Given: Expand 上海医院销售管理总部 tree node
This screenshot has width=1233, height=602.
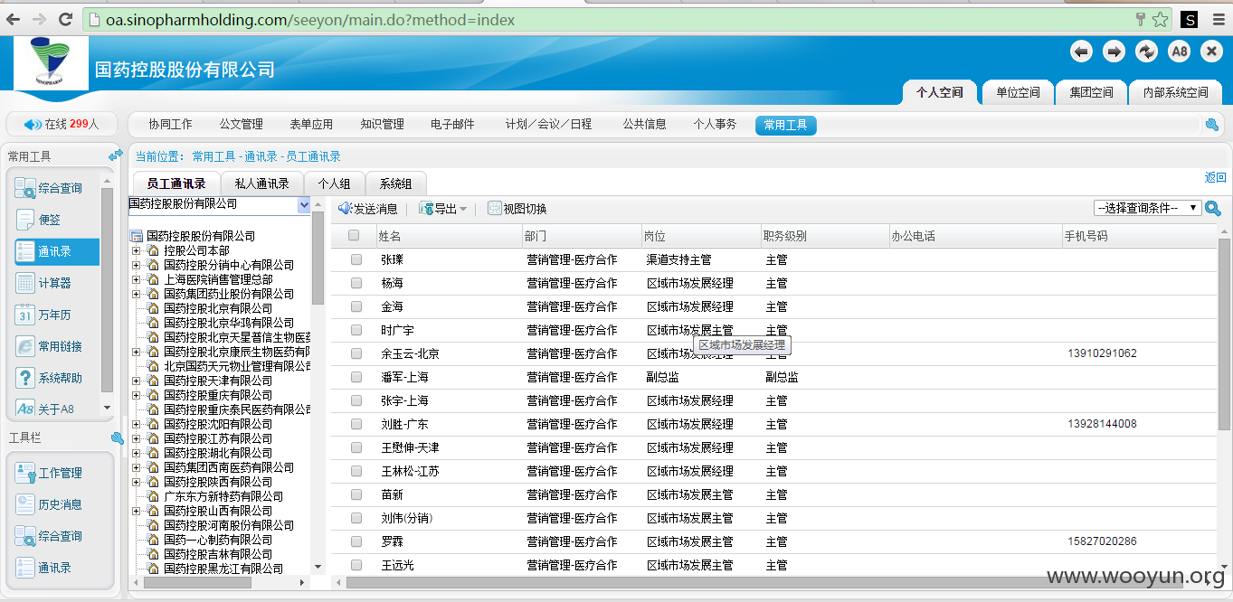Looking at the screenshot, I should (x=136, y=279).
